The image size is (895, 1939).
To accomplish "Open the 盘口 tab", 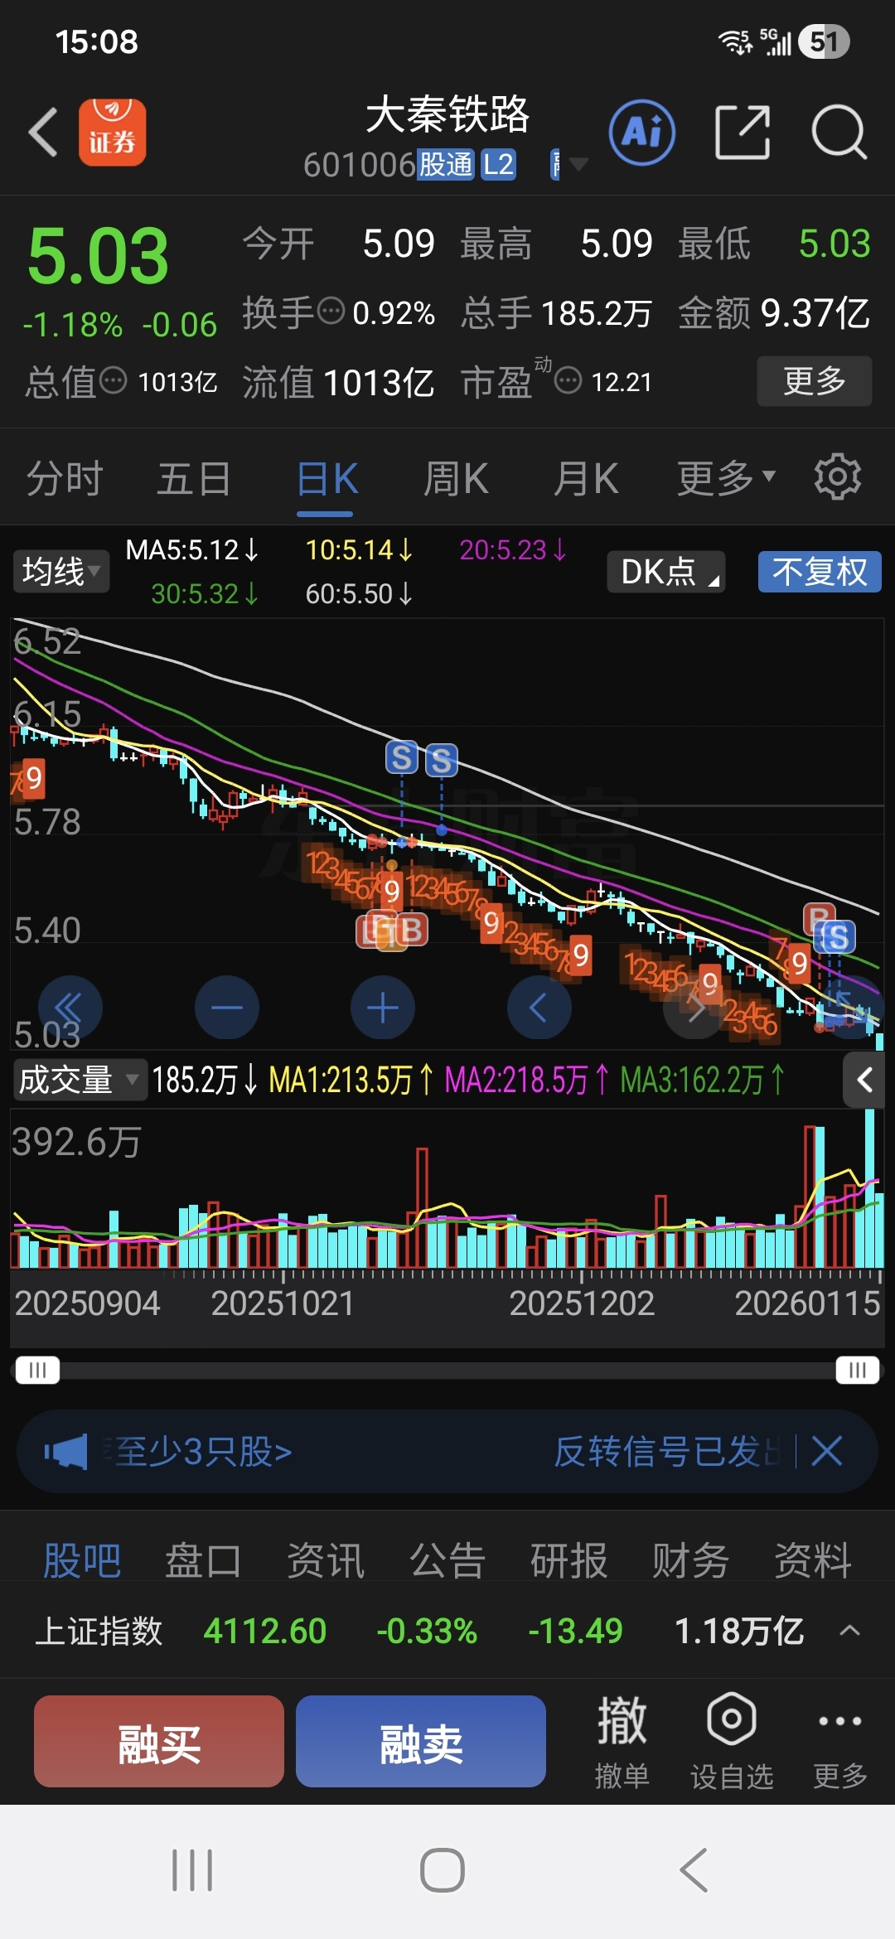I will point(203,1561).
